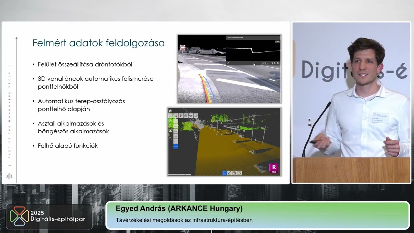Select the diagonal distance measurement tool
This screenshot has width=414, height=233.
tap(230, 173)
